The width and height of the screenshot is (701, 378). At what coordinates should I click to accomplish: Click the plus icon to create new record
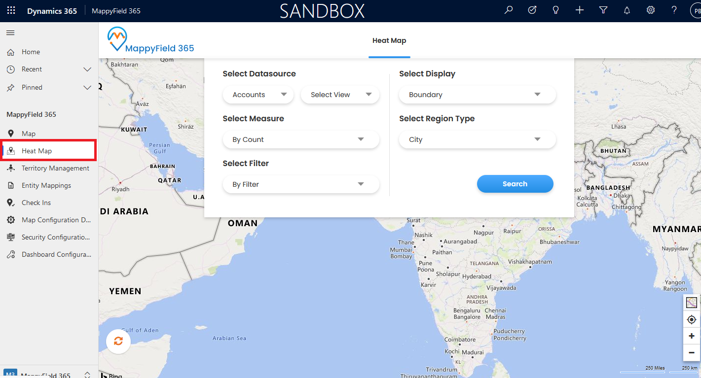pos(580,10)
